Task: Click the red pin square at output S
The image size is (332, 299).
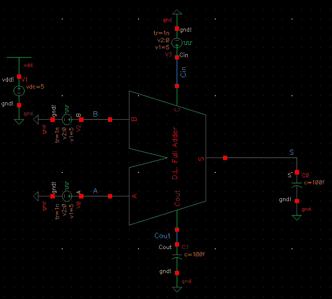Action: pyautogui.click(x=224, y=158)
